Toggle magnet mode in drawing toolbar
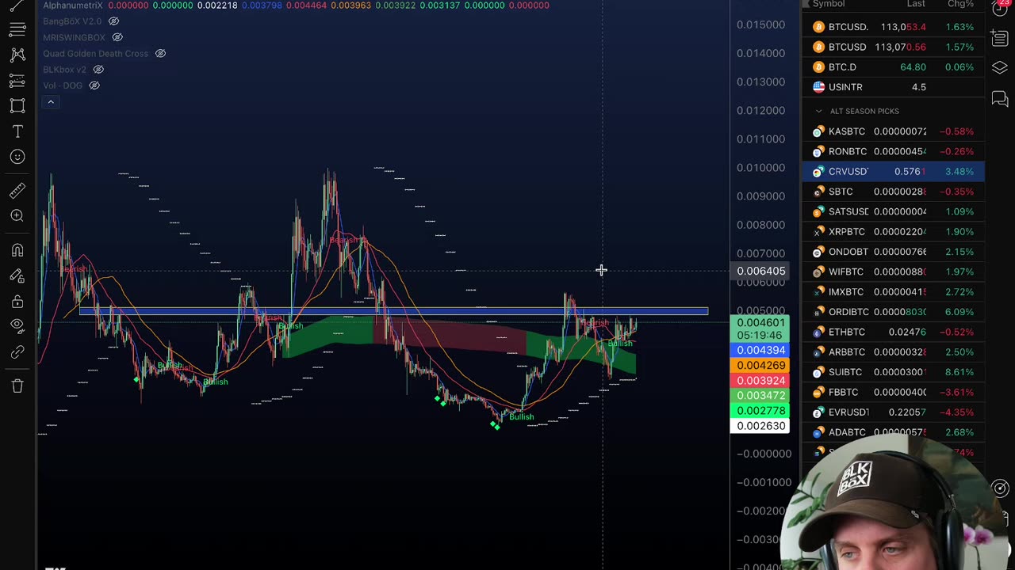Screen dimensions: 1015x570 point(17,250)
